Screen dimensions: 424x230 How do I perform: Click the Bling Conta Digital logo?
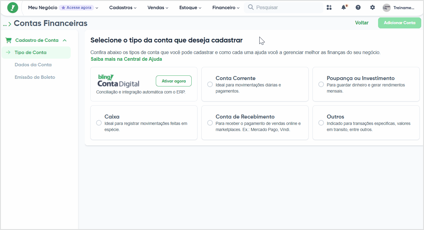click(118, 81)
